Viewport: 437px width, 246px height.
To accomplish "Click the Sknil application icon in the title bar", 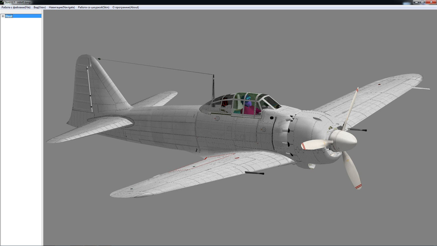I will point(2,2).
